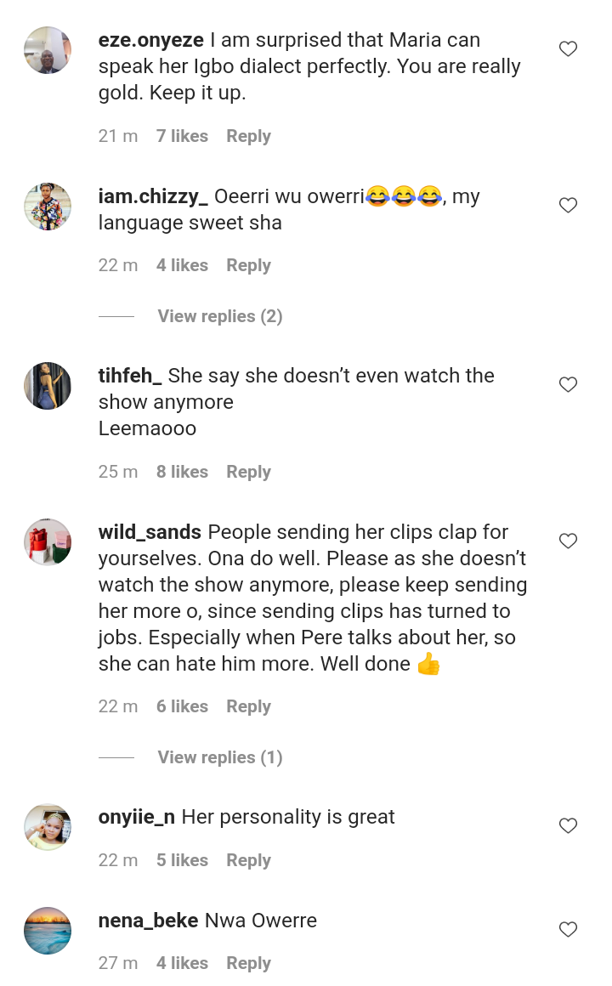The width and height of the screenshot is (612, 986).
Task: View the wild_sands profile photo
Action: click(48, 542)
